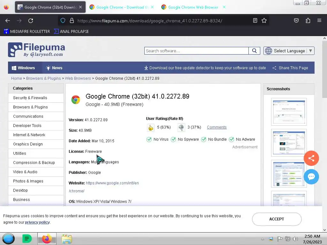The height and width of the screenshot is (245, 327).
Task: Select Communications category
Action: pyautogui.click(x=36, y=116)
